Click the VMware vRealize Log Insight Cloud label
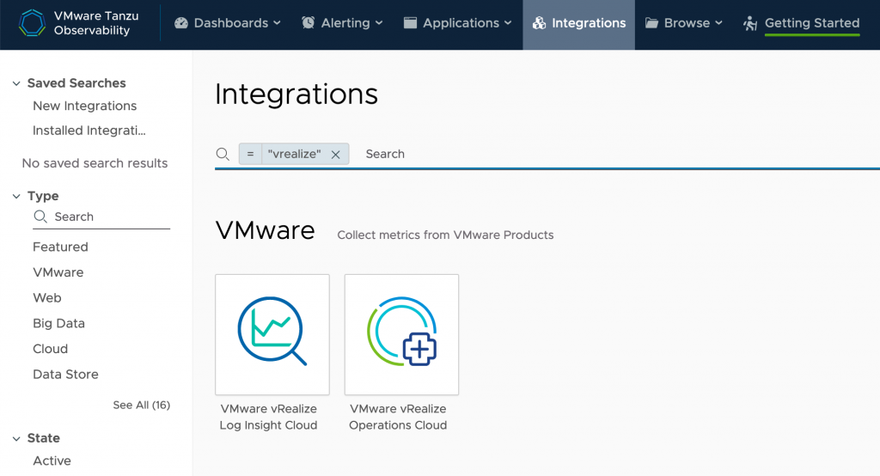880x476 pixels. (268, 417)
